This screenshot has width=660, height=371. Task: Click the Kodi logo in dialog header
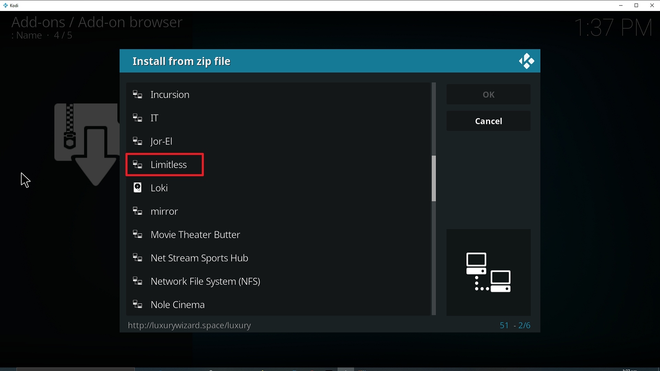[527, 61]
